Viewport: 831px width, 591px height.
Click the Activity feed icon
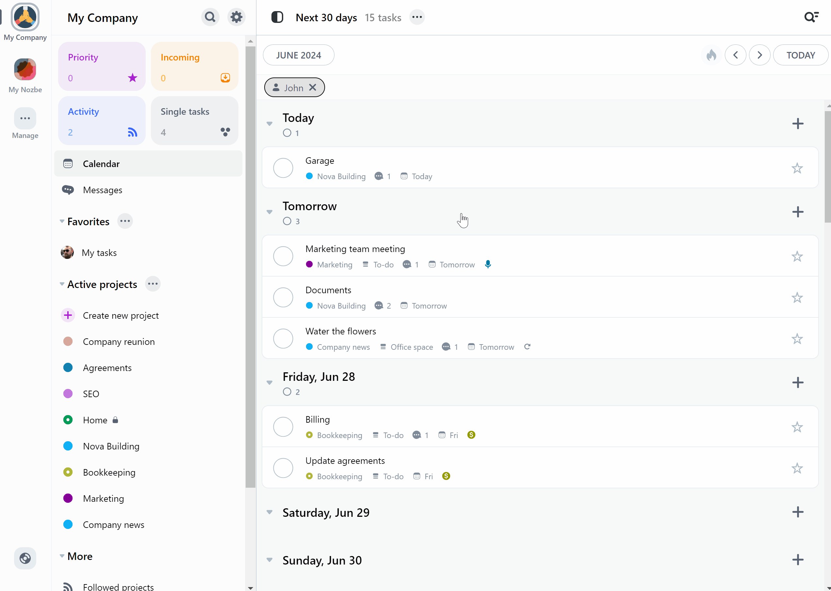[x=133, y=132]
